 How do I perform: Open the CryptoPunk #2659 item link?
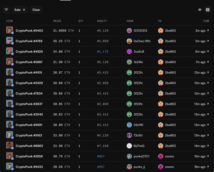click(x=29, y=156)
